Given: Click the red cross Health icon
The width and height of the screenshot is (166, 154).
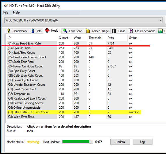Looking at the screenshot, I should (47, 31).
